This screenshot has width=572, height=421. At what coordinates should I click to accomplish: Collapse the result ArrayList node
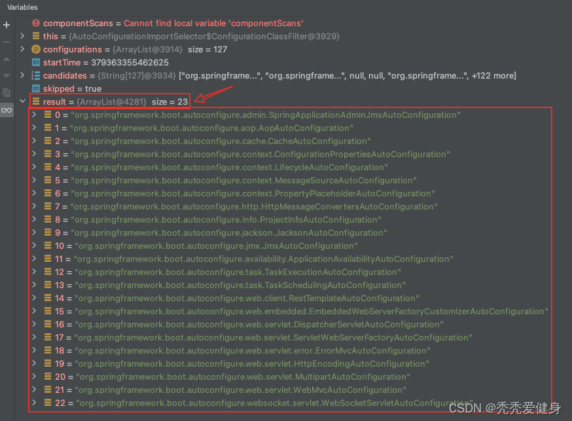coord(23,101)
